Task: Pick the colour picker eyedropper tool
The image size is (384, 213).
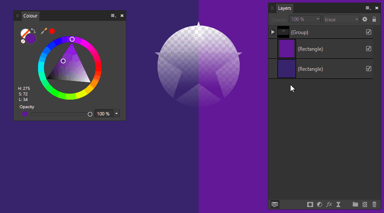Action: [x=44, y=31]
